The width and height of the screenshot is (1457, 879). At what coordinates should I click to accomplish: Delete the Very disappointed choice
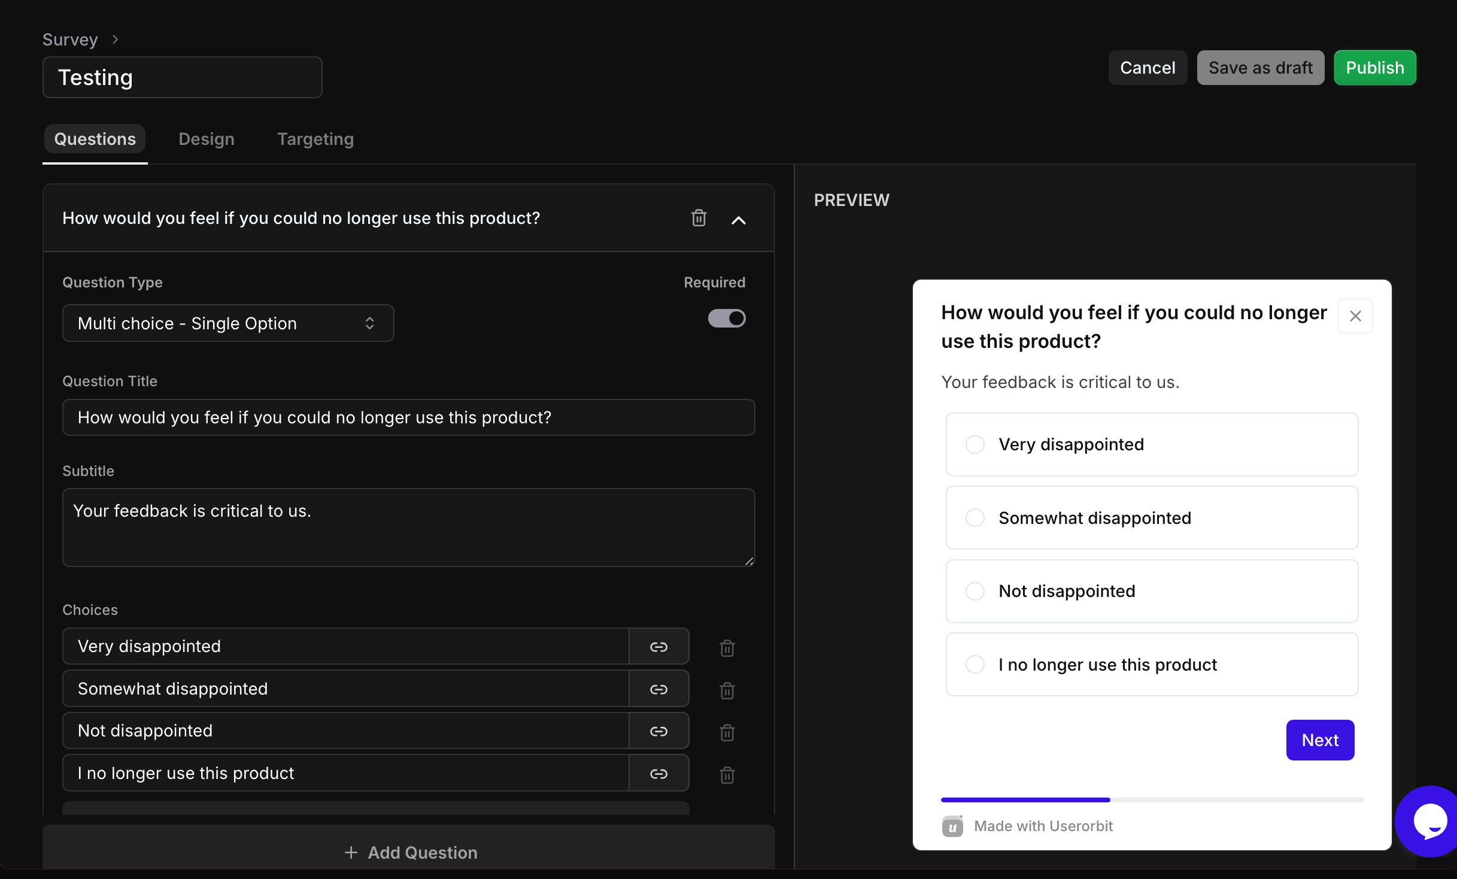727,648
